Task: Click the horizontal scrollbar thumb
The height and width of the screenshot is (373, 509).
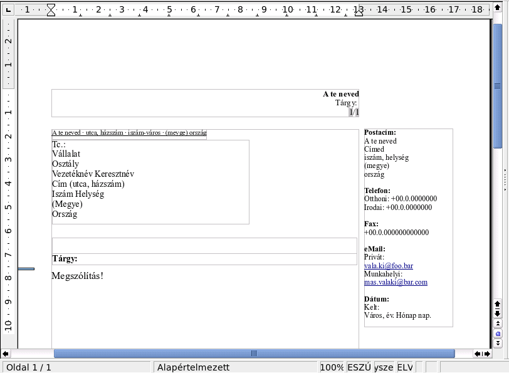Action: click(254, 353)
